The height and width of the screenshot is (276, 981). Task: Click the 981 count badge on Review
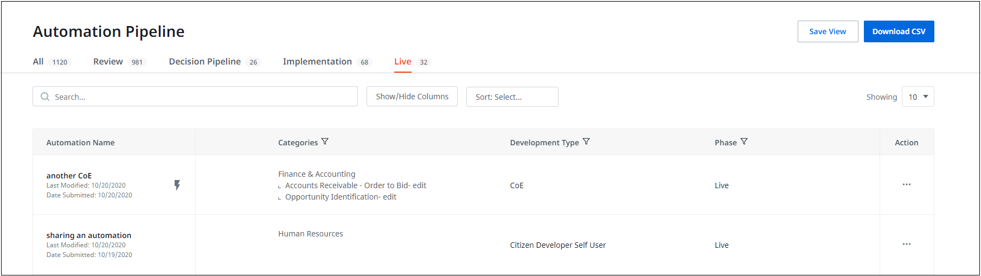[x=137, y=62]
